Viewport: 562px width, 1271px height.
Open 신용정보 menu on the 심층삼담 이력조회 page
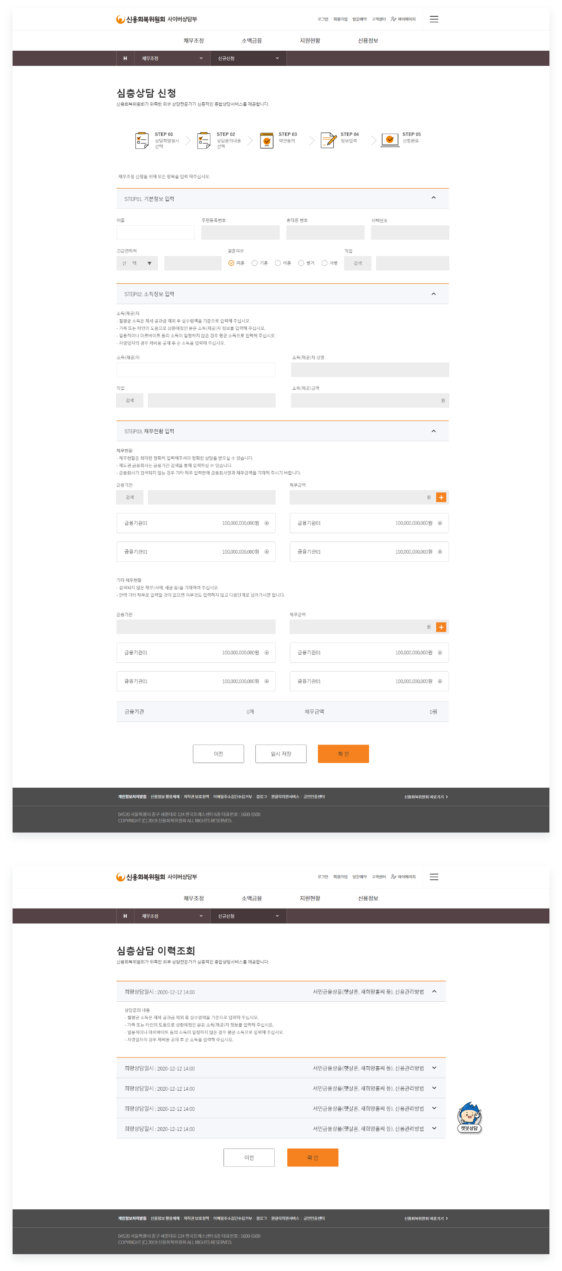point(367,898)
